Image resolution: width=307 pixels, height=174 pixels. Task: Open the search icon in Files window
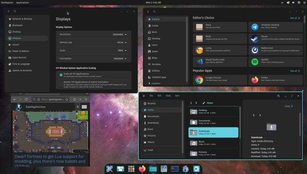(278, 96)
